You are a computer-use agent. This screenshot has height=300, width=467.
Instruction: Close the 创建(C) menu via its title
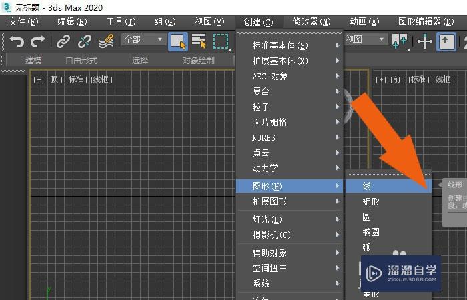(258, 22)
